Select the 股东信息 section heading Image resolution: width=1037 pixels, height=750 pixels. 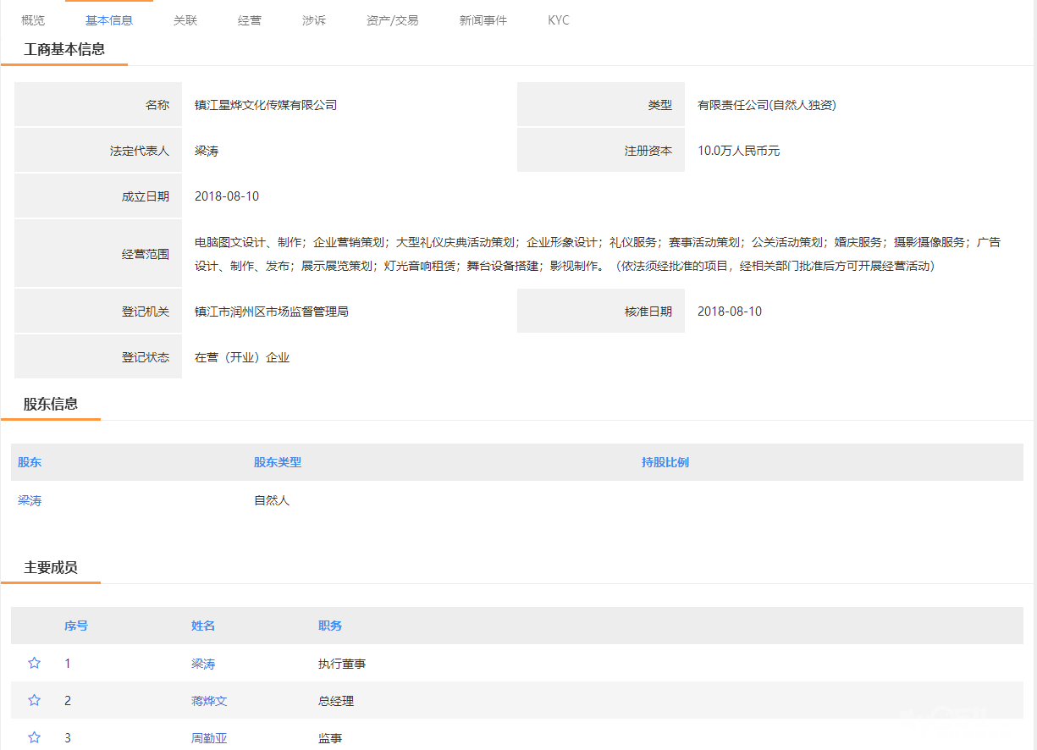(x=51, y=404)
